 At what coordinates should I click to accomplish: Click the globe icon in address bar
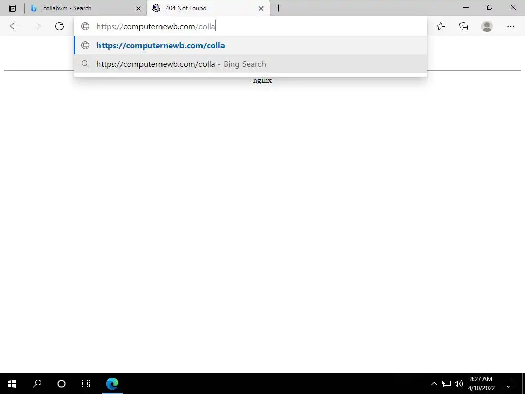(x=85, y=26)
